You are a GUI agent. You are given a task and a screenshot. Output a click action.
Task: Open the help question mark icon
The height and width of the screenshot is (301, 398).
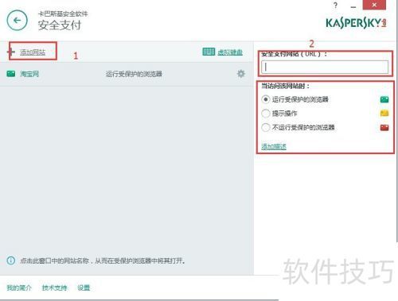(336, 6)
